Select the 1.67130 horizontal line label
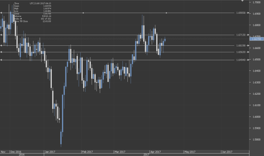 (x=240, y=35)
